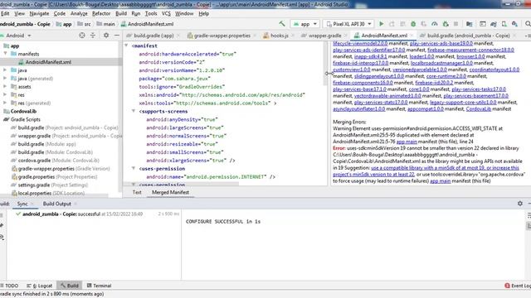Select the Sync tab in Build panel
Viewport: 531px width, 298px height.
pyautogui.click(x=22, y=204)
